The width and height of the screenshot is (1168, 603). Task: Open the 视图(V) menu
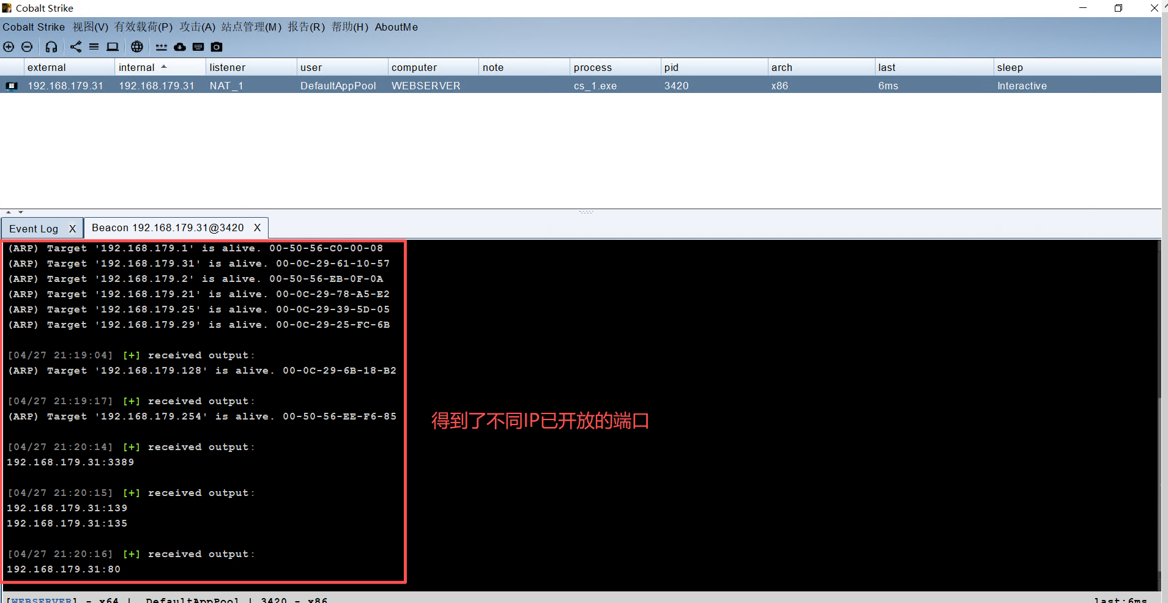coord(91,27)
